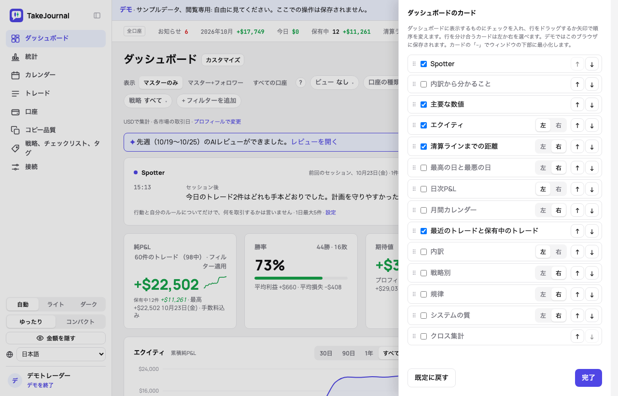Show the 90日 equity range
The height and width of the screenshot is (396, 618).
coord(349,354)
